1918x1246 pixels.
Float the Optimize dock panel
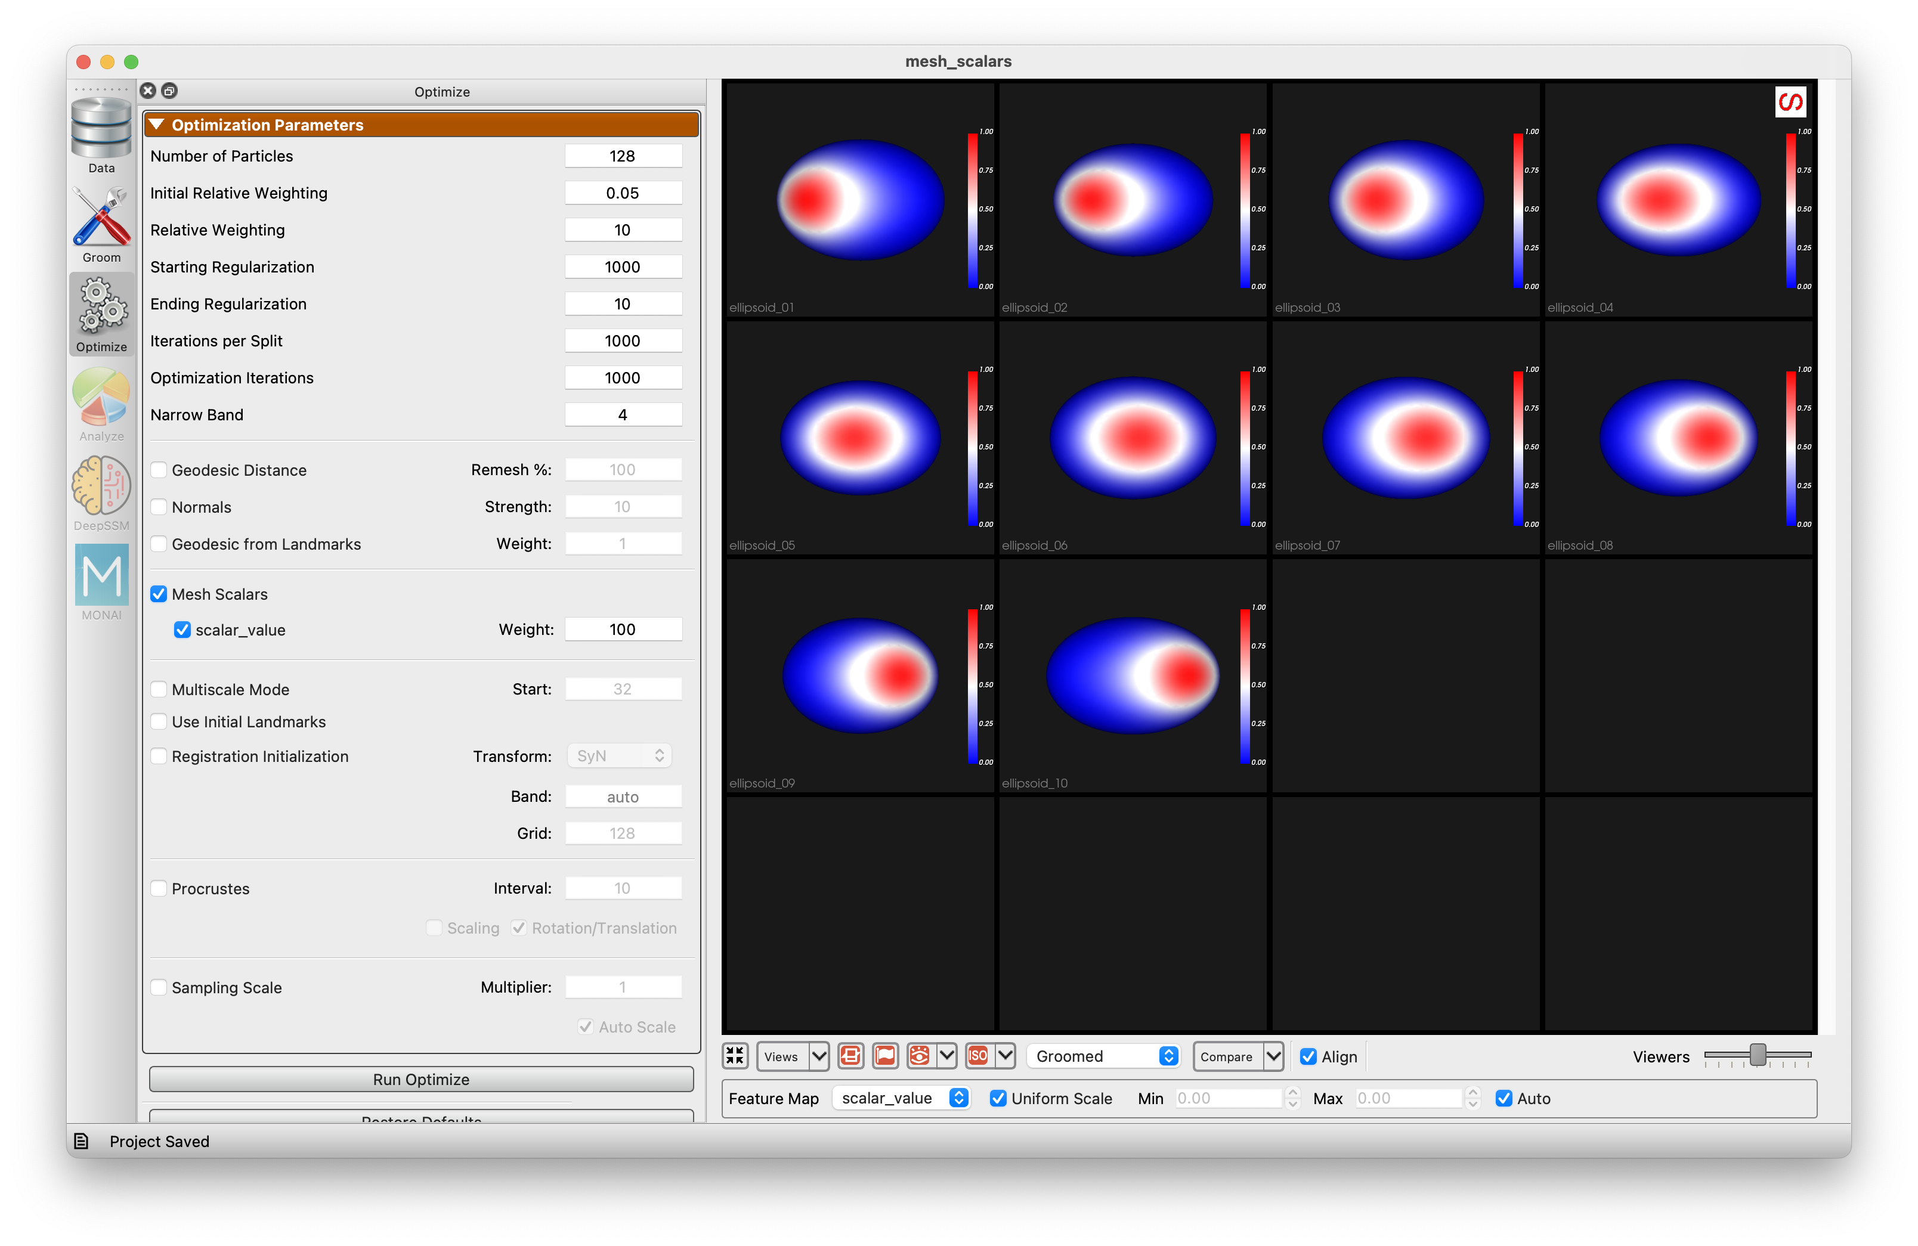coord(169,91)
